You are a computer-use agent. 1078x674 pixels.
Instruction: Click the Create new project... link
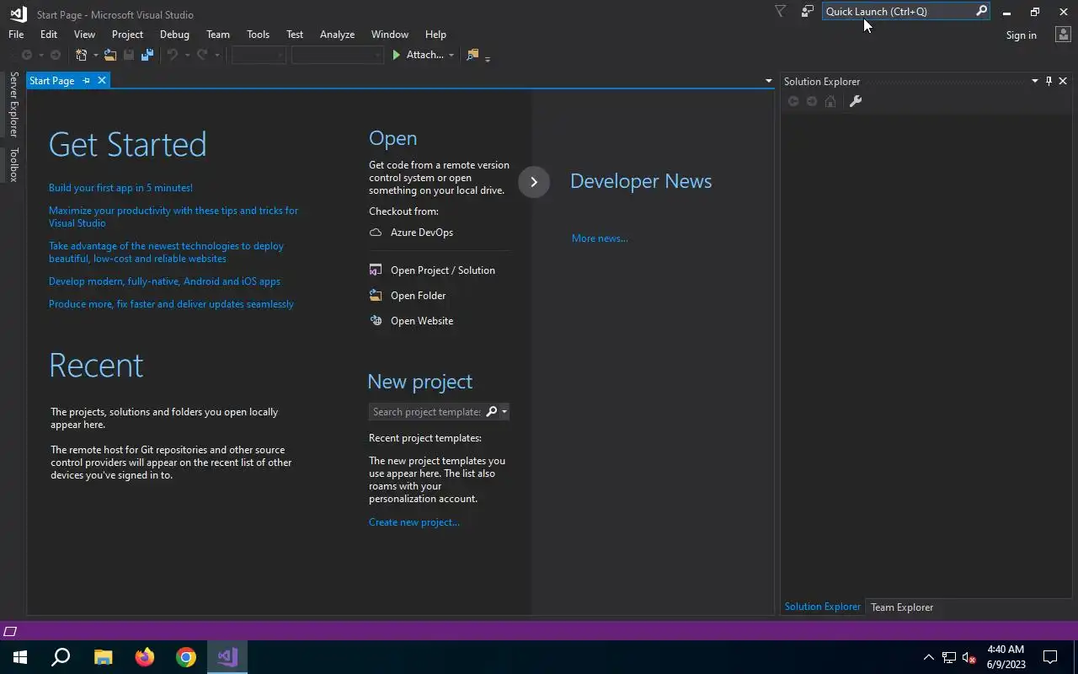(414, 522)
